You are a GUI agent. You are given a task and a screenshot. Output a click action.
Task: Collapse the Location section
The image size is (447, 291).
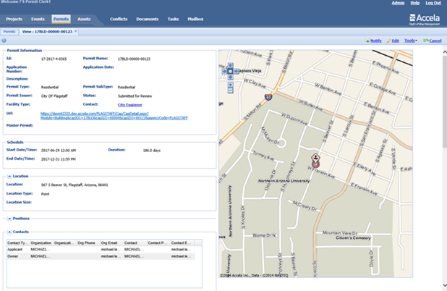tap(9, 176)
